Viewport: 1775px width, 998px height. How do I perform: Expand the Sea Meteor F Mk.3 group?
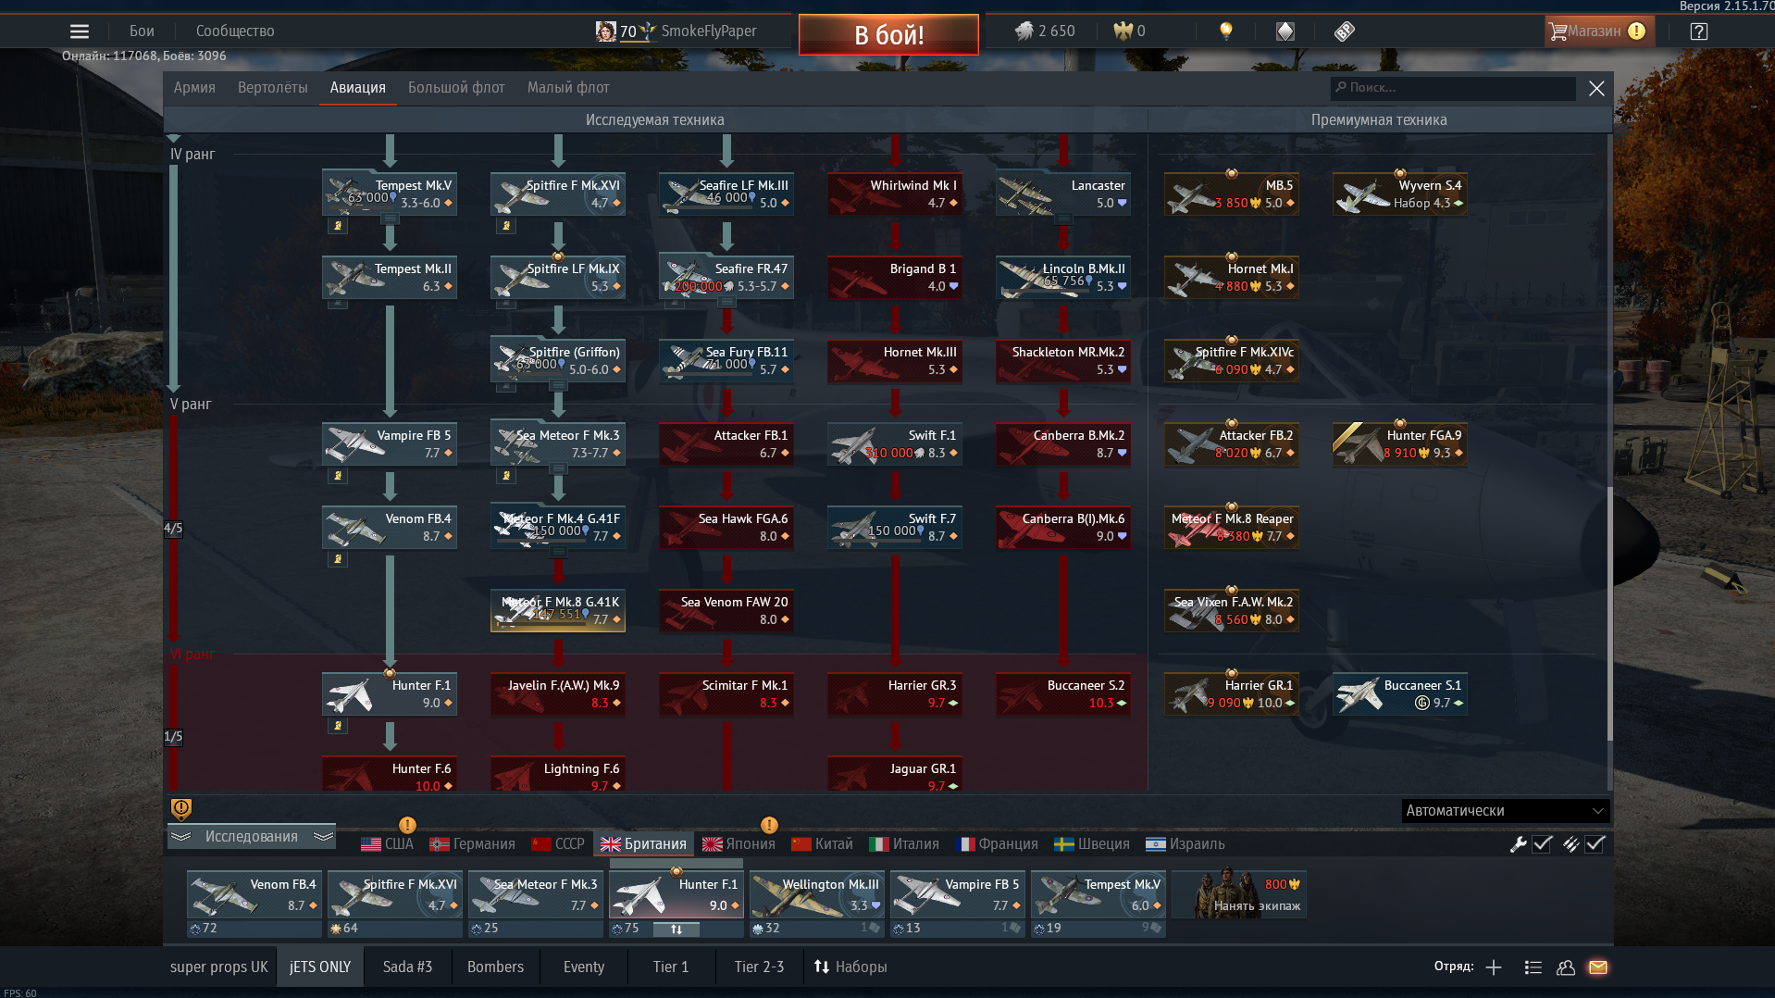click(x=558, y=469)
